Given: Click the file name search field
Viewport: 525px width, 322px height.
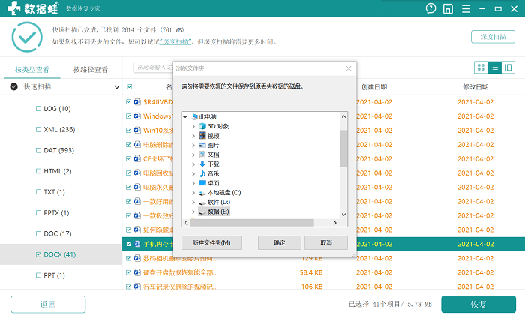Looking at the screenshot, I should [153, 68].
